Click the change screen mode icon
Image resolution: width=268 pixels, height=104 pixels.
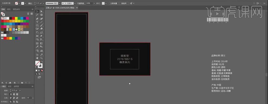39,77
